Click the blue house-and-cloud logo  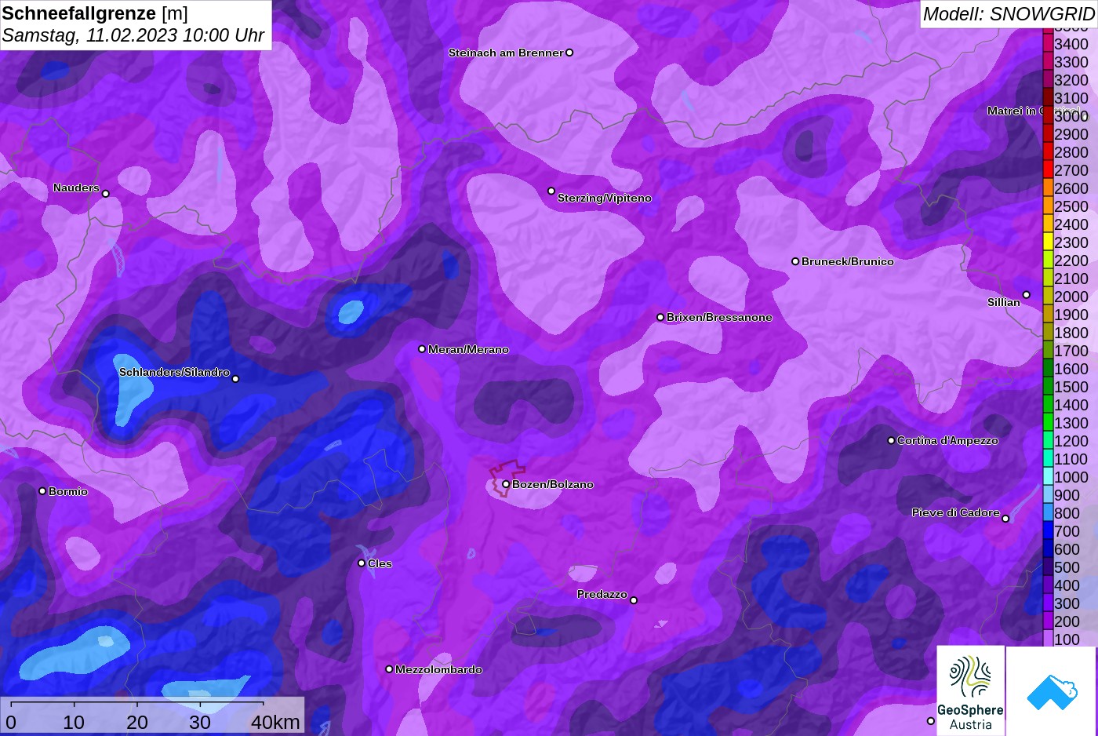pyautogui.click(x=1052, y=691)
